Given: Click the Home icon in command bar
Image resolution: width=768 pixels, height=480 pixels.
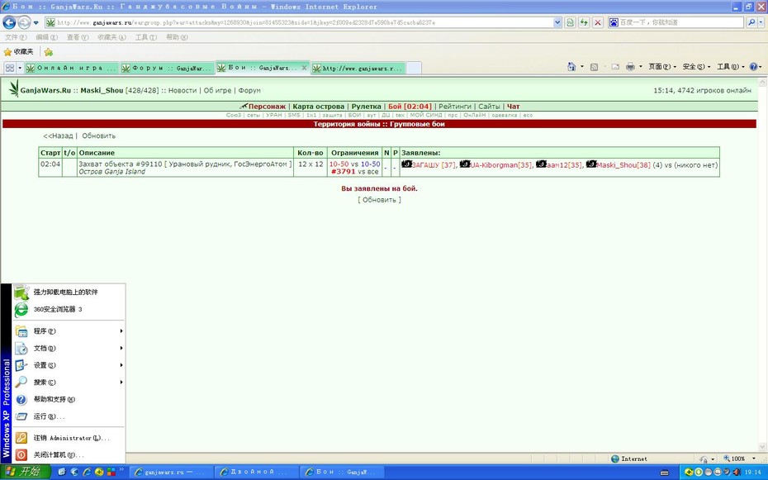Looking at the screenshot, I should [571, 67].
